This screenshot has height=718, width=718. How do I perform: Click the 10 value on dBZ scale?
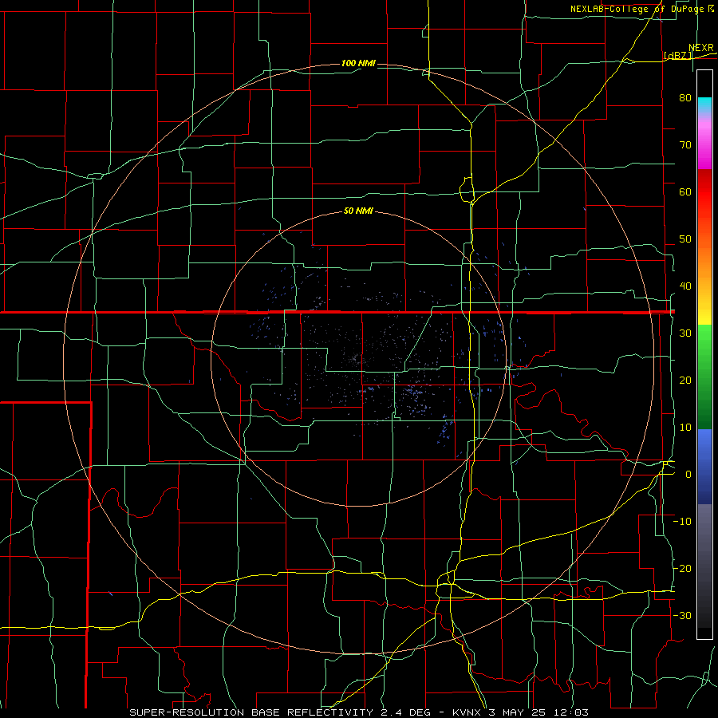coord(685,428)
